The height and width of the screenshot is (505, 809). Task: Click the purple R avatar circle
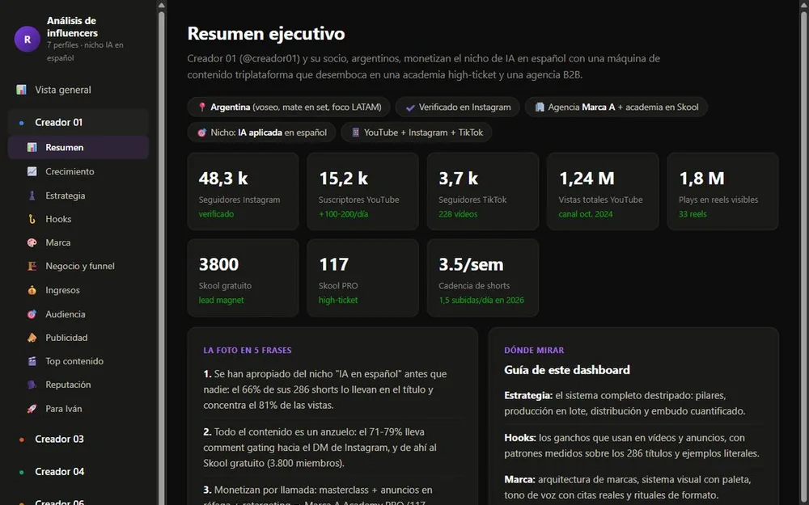(x=28, y=39)
